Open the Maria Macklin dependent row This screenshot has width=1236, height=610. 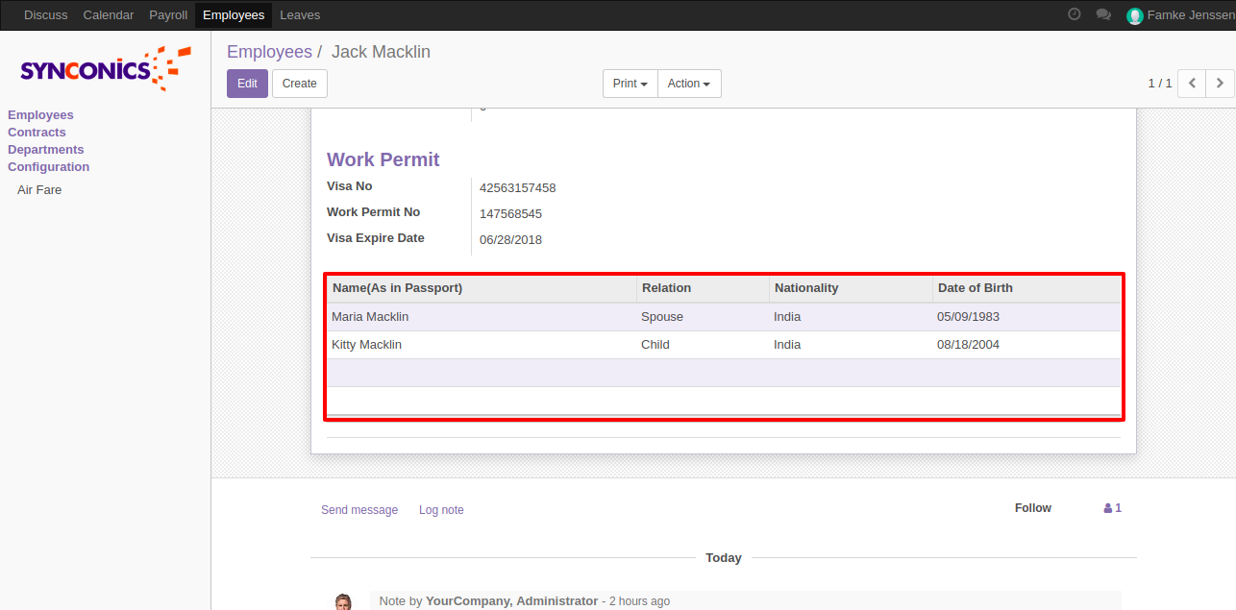(370, 317)
